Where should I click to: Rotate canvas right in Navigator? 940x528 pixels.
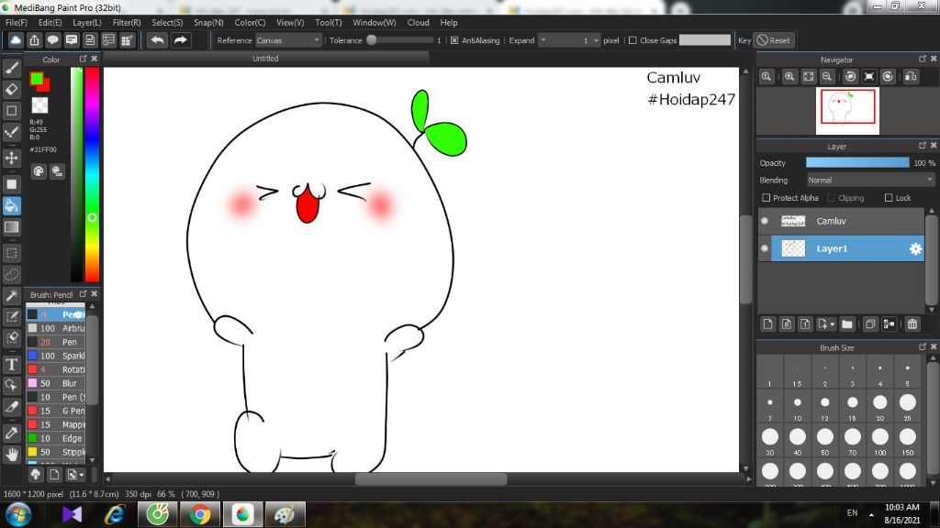888,77
